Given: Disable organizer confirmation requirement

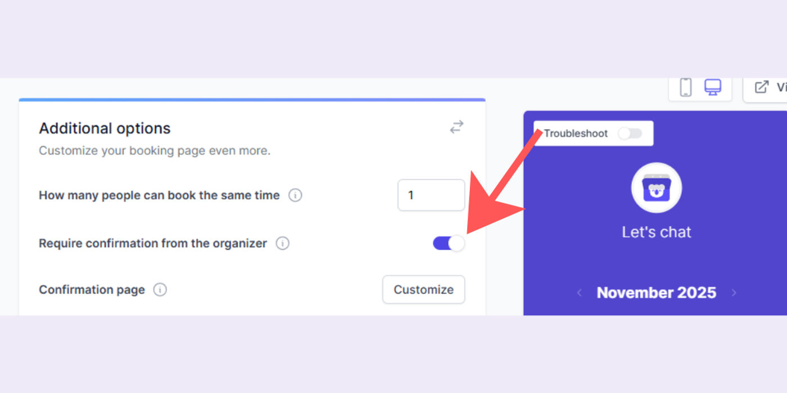Looking at the screenshot, I should 447,243.
